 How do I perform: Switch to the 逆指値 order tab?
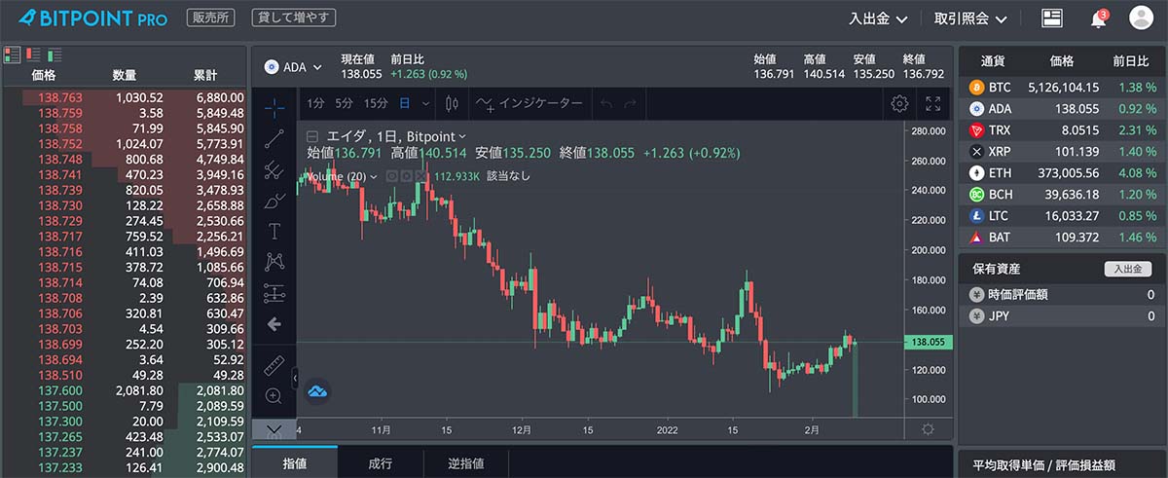[465, 463]
